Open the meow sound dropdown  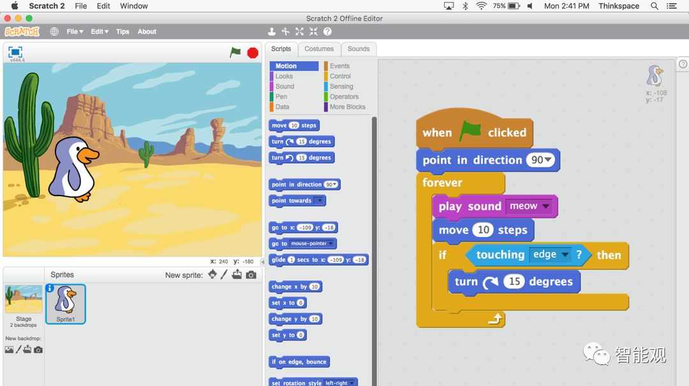tap(546, 206)
